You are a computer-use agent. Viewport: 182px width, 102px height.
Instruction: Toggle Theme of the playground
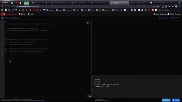click(164, 18)
